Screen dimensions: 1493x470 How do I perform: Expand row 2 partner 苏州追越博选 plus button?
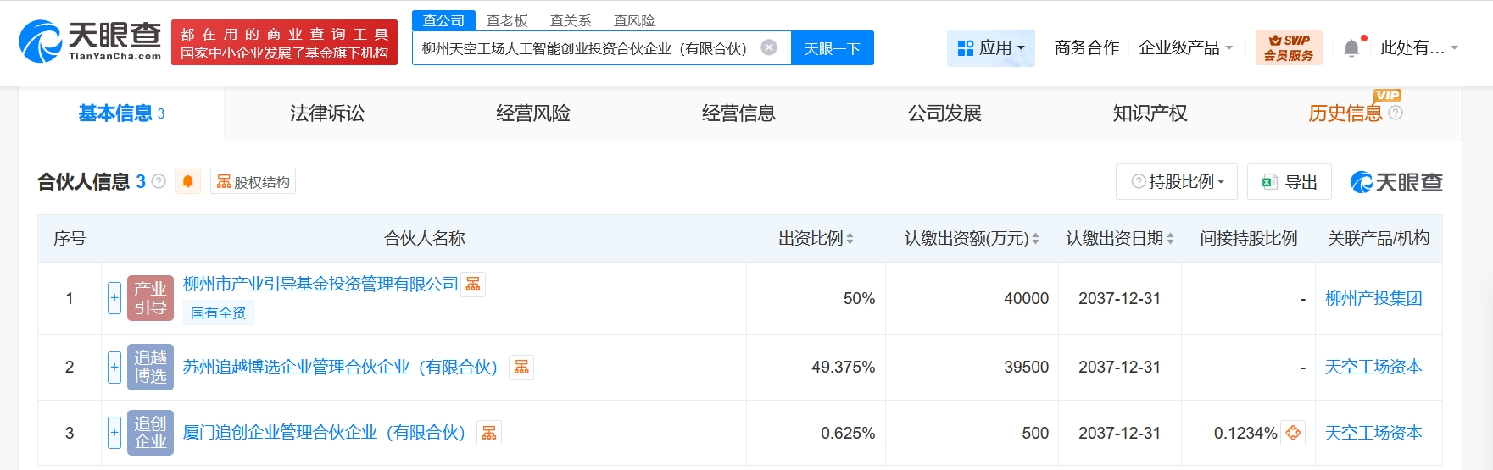[114, 367]
